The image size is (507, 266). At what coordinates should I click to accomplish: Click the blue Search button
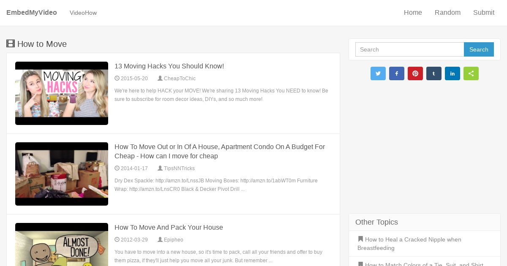click(x=479, y=49)
